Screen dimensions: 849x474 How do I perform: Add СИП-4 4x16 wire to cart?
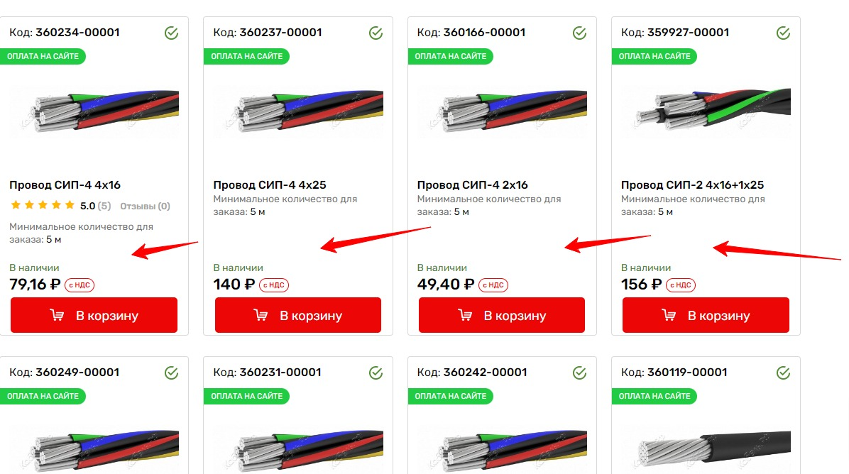point(94,315)
